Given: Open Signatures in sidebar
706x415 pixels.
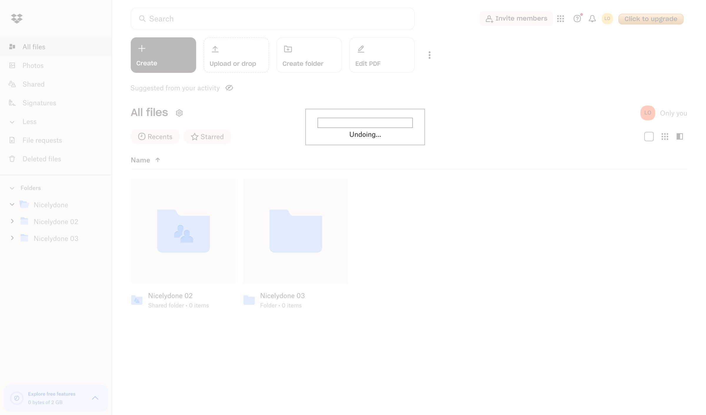Looking at the screenshot, I should (56, 103).
